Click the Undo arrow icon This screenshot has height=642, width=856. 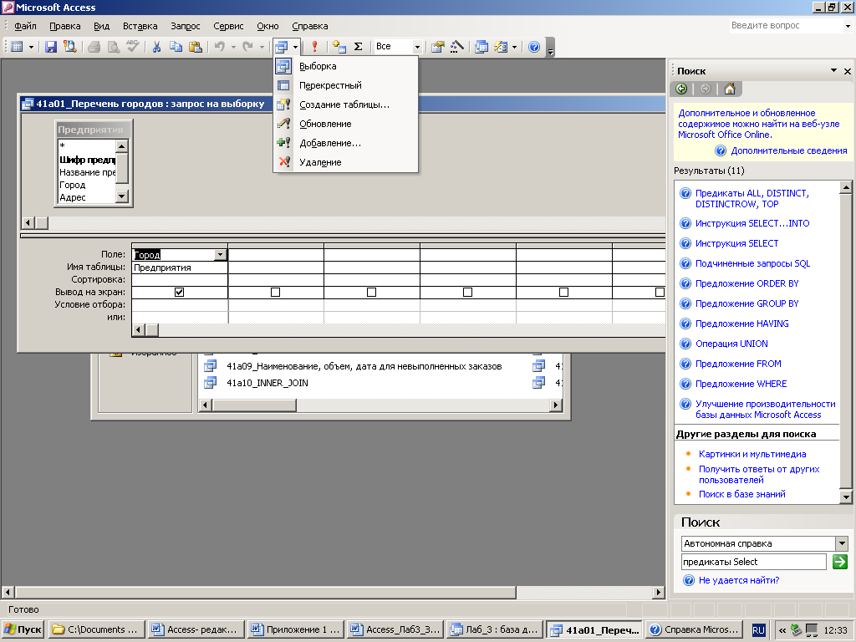coord(220,47)
